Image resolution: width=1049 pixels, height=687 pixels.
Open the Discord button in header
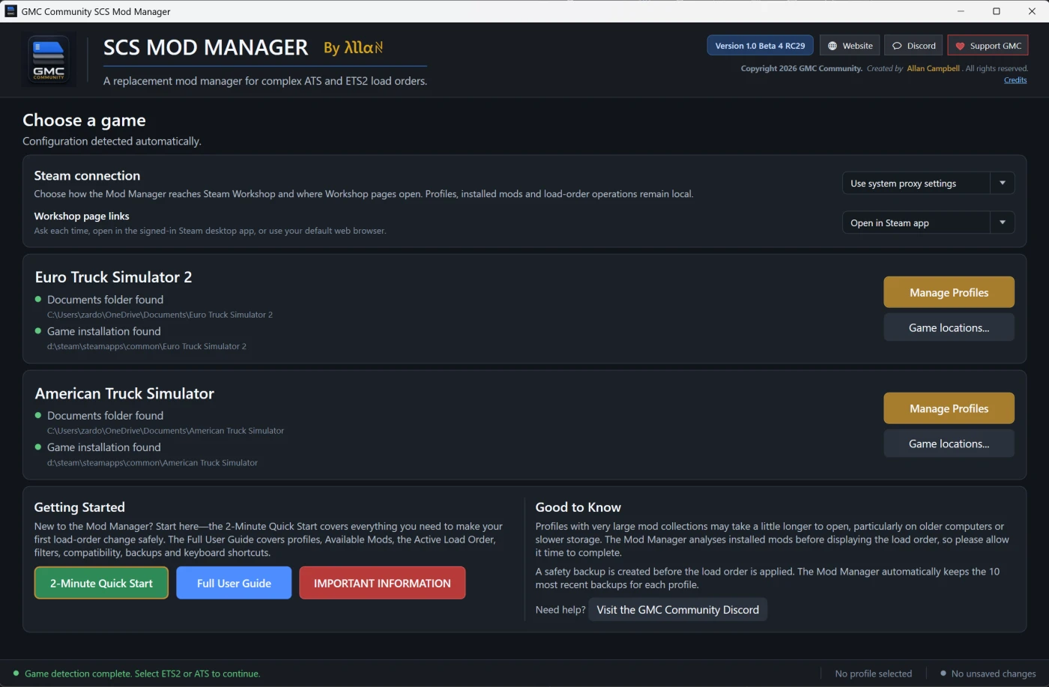point(913,46)
